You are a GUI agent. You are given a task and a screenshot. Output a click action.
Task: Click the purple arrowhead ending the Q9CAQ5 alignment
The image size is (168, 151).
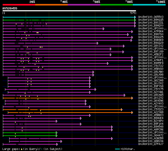(125, 95)
